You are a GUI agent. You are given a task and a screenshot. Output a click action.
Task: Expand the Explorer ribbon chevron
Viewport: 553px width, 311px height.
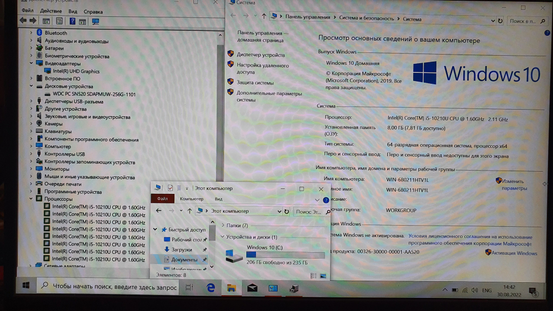317,200
